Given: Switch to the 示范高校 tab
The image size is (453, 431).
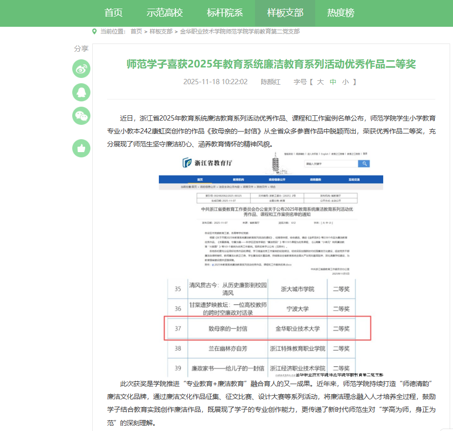Looking at the screenshot, I should click(165, 13).
